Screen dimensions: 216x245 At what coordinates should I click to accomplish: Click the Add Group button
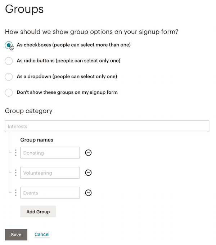tap(38, 211)
